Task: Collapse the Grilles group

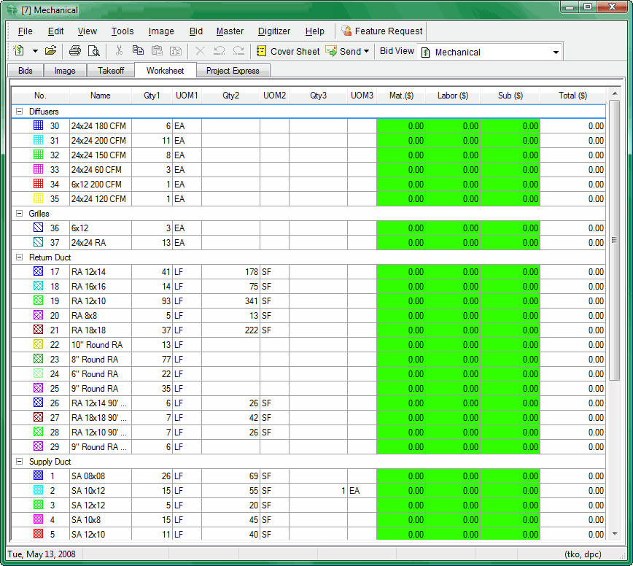Action: [19, 214]
